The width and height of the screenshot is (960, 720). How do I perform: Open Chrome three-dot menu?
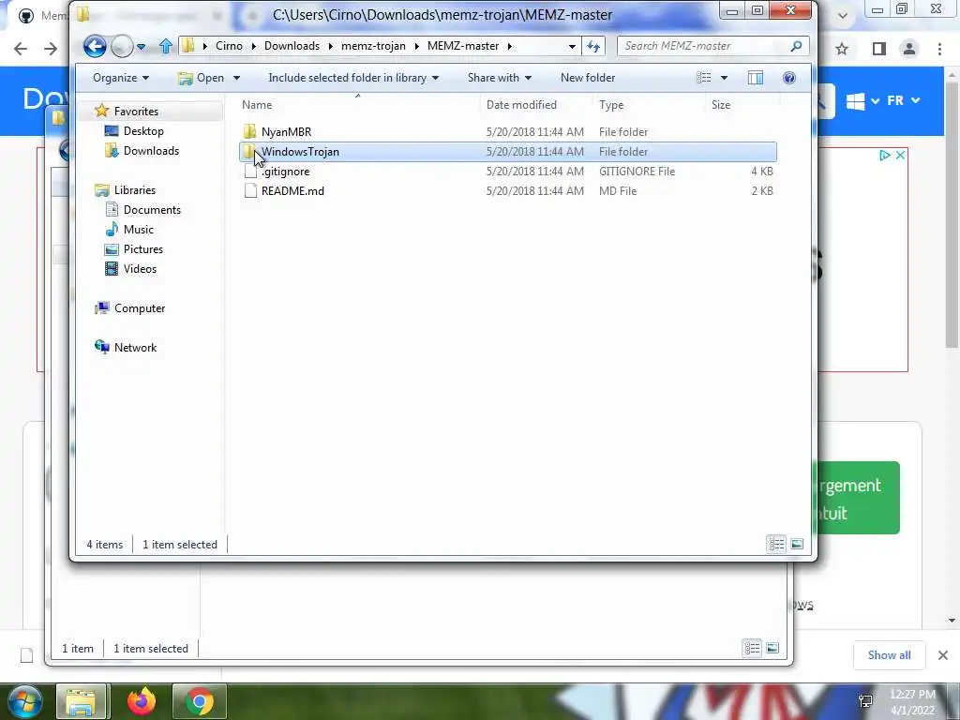[x=939, y=49]
